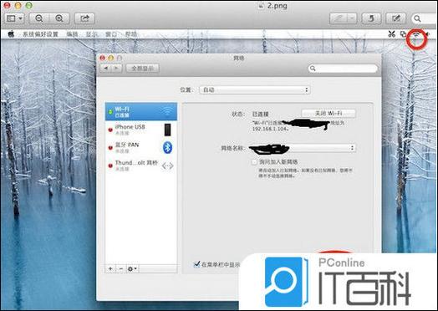The height and width of the screenshot is (311, 438).
Task: Select the 蓝牙 PAN service
Action: pos(141,147)
